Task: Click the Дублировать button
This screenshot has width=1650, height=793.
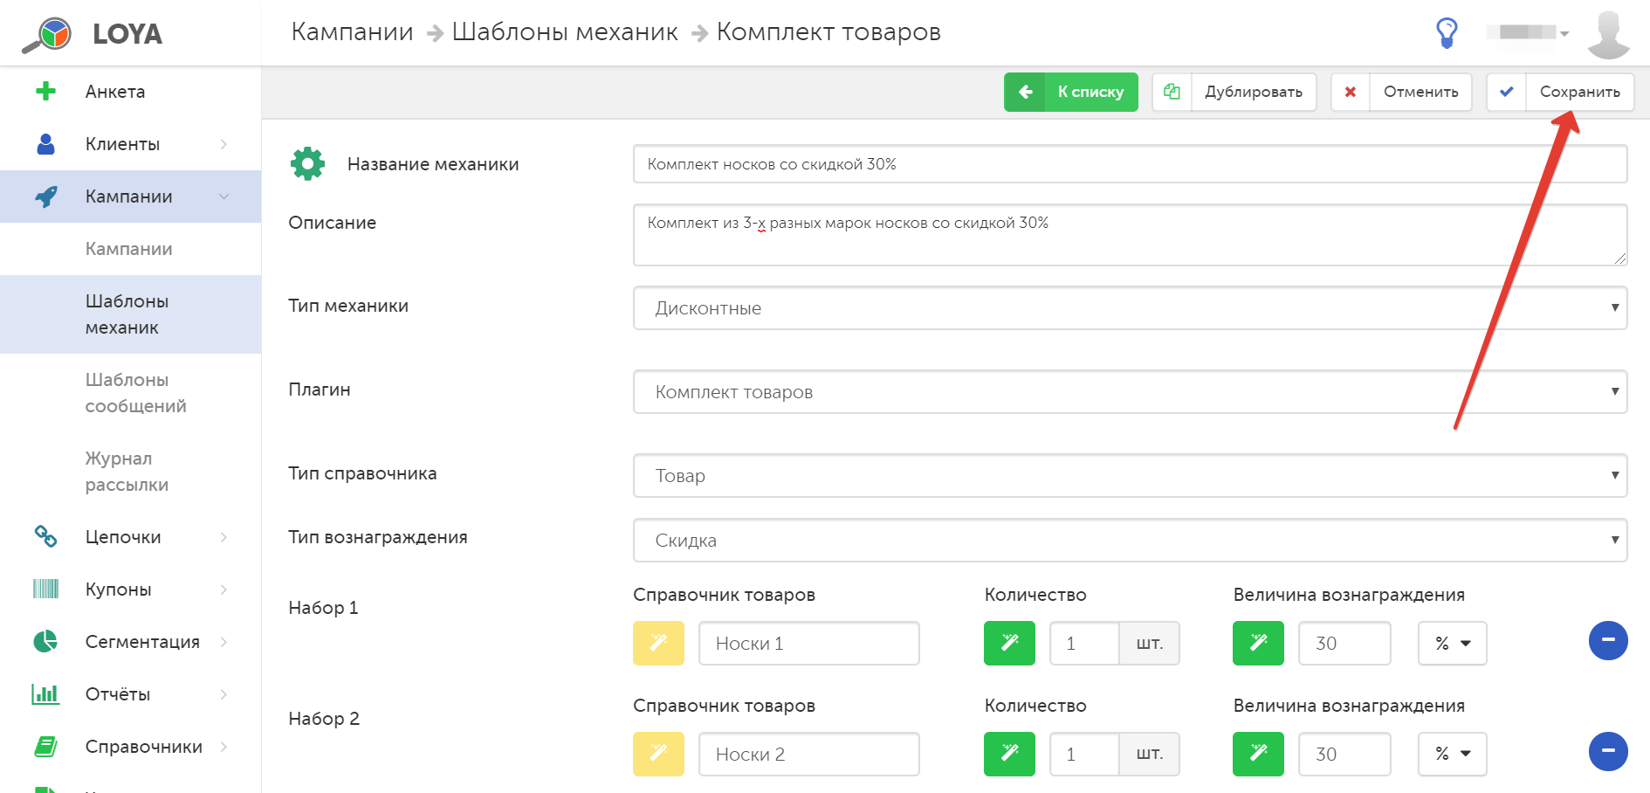Action: point(1234,92)
